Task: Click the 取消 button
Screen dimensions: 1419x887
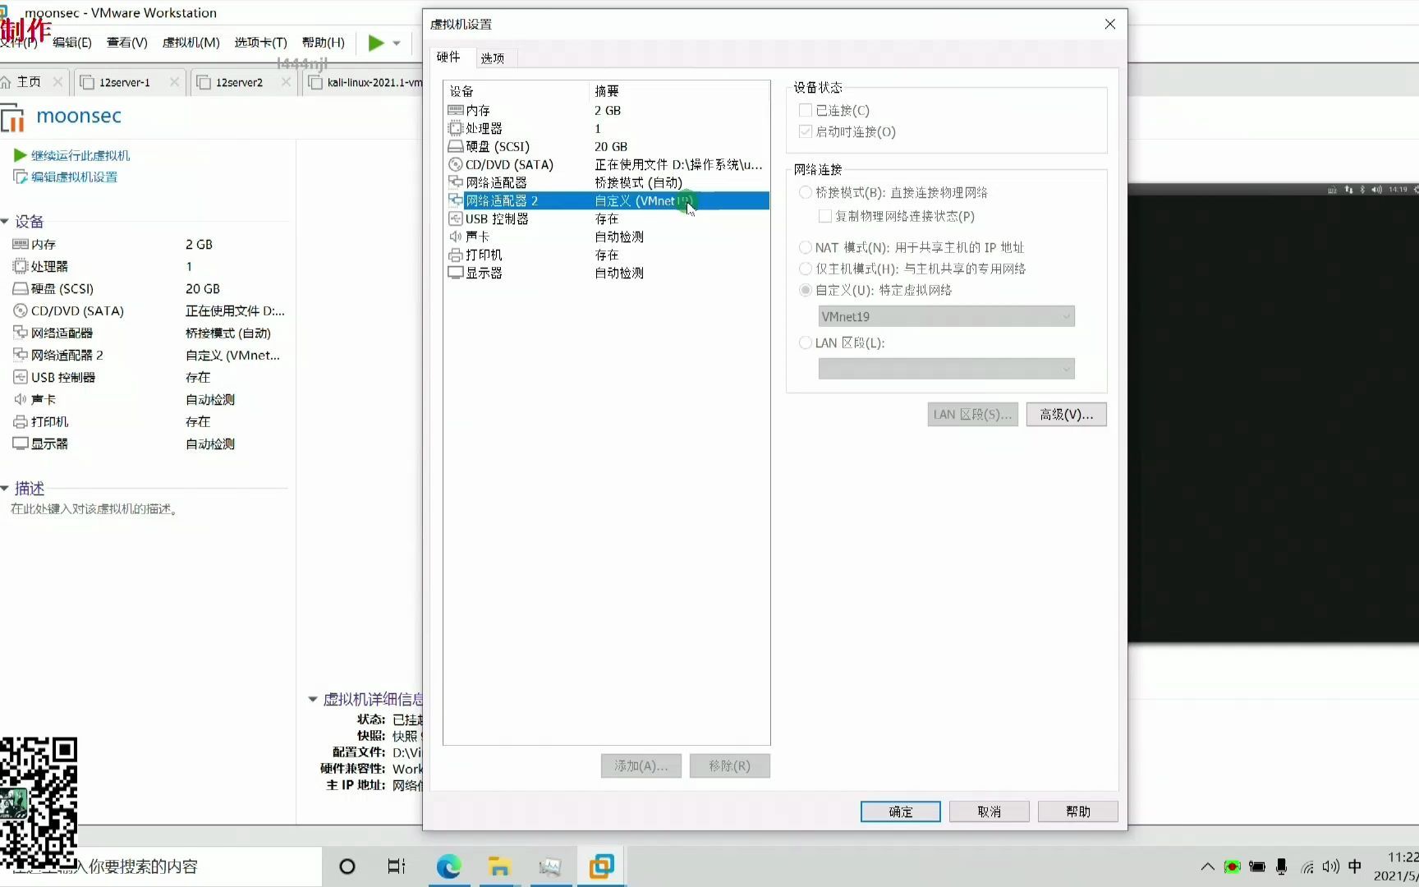Action: 990,811
